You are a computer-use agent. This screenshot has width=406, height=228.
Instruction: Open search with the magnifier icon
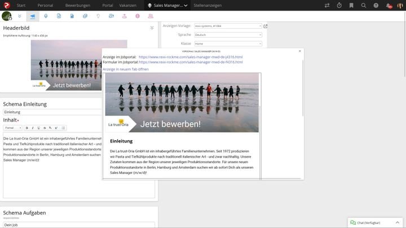tap(364, 5)
